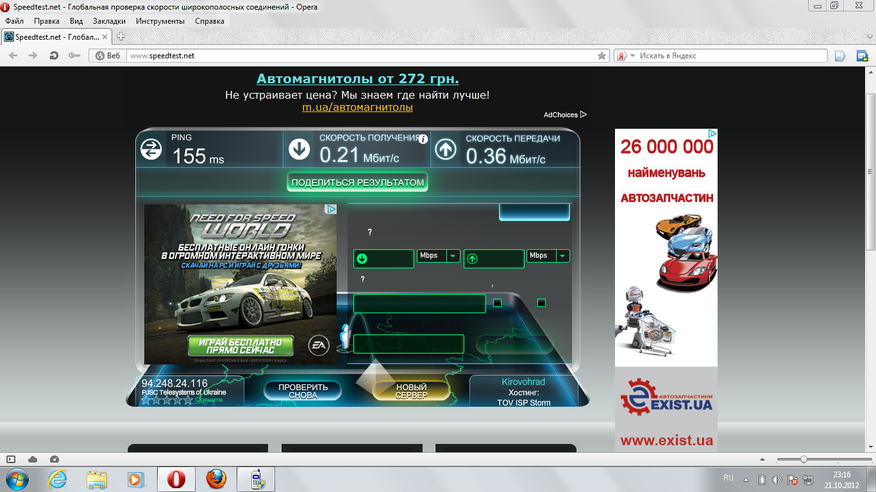Click page vertical scrollbar thumb
Viewport: 876px width, 492px height.
(871, 172)
